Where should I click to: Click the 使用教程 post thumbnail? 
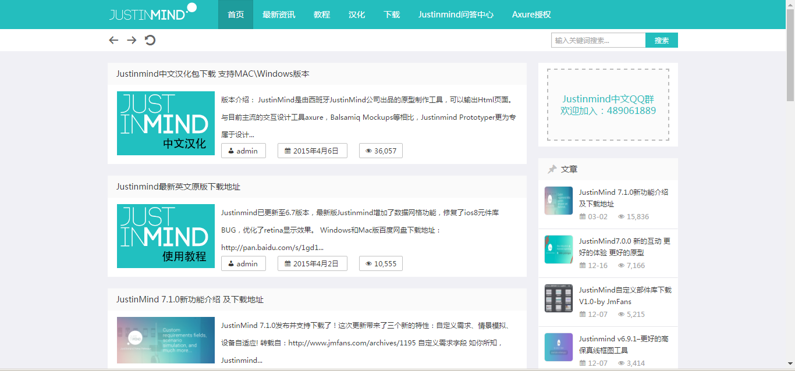pyautogui.click(x=166, y=236)
